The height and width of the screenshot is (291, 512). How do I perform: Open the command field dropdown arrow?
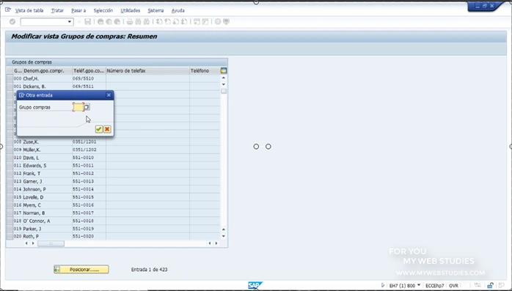click(70, 22)
